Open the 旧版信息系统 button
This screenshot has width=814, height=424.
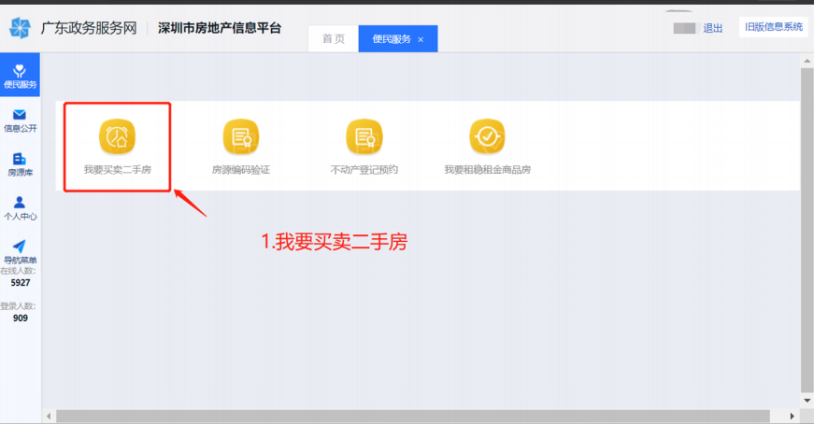pos(774,27)
